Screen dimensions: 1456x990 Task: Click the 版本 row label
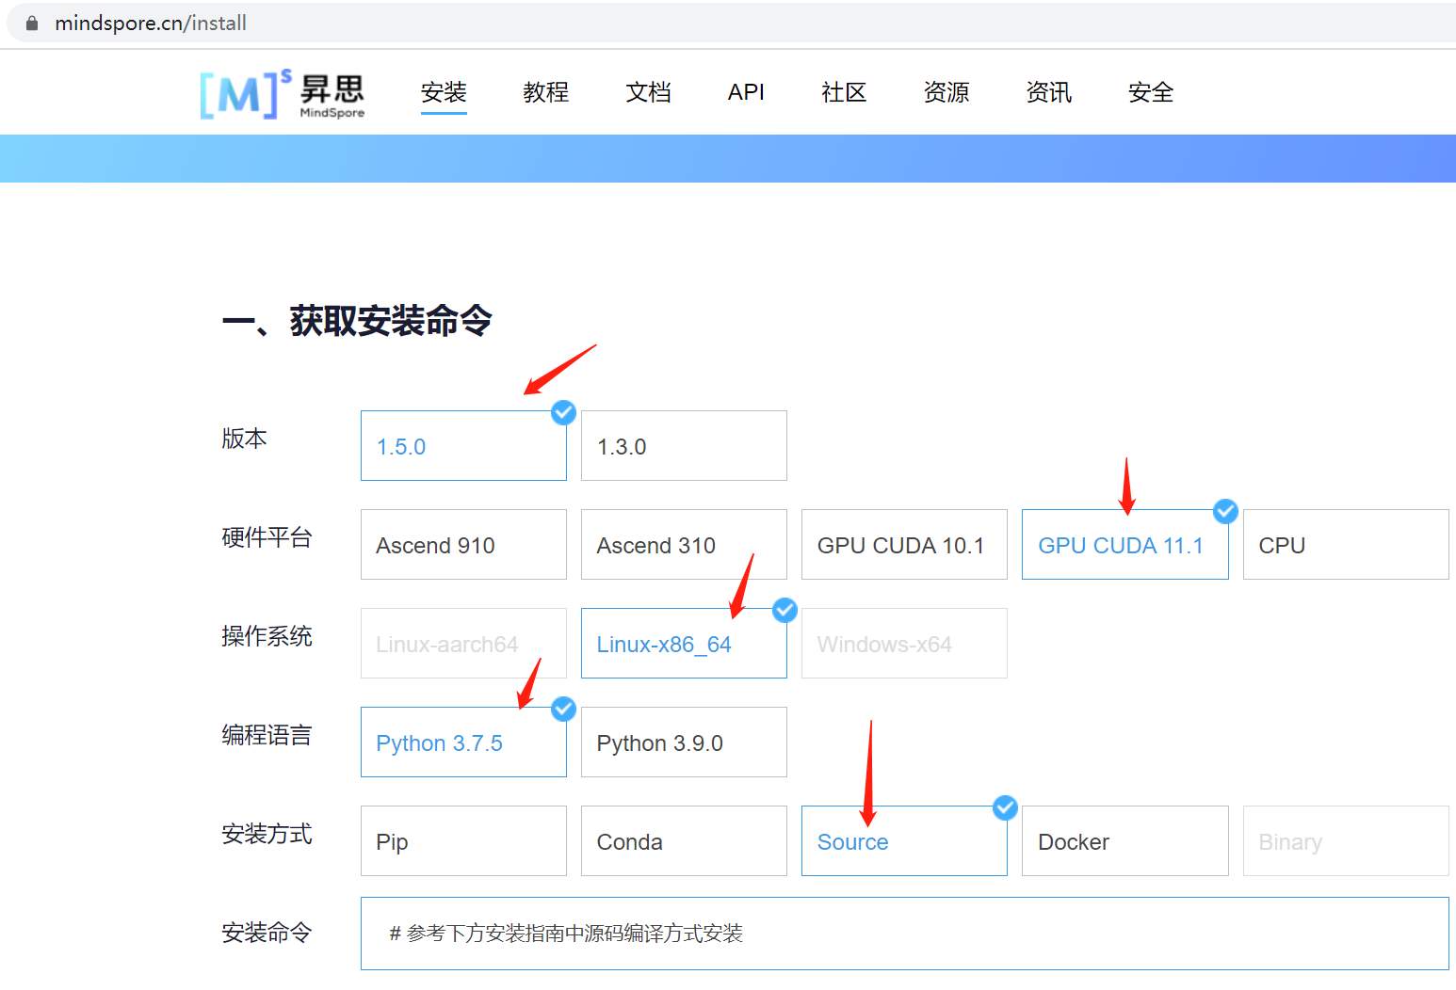(244, 439)
